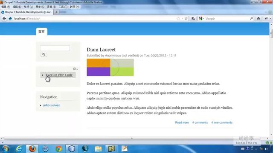Select the Navigation block heading

[49, 97]
